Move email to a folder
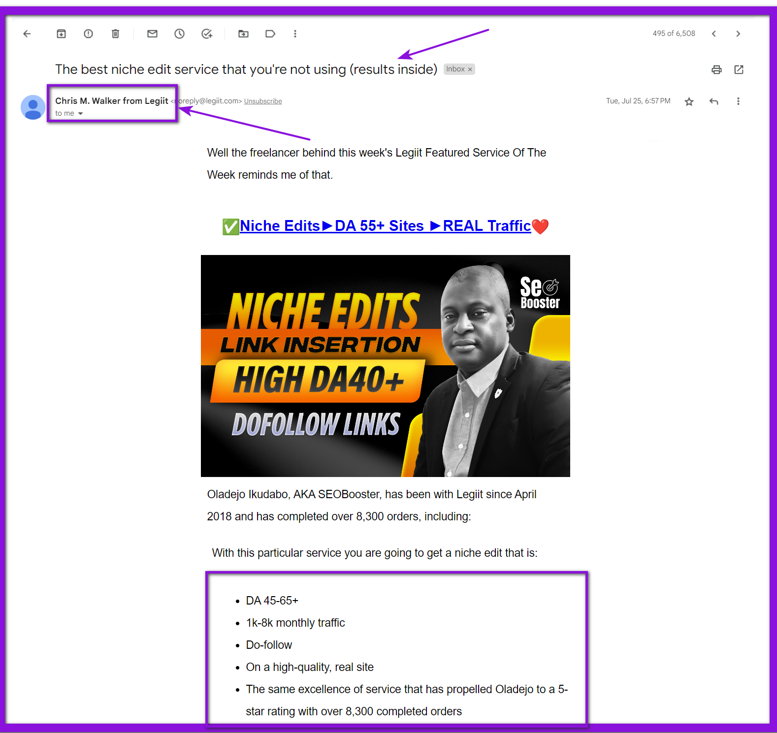The width and height of the screenshot is (777, 733). point(243,33)
